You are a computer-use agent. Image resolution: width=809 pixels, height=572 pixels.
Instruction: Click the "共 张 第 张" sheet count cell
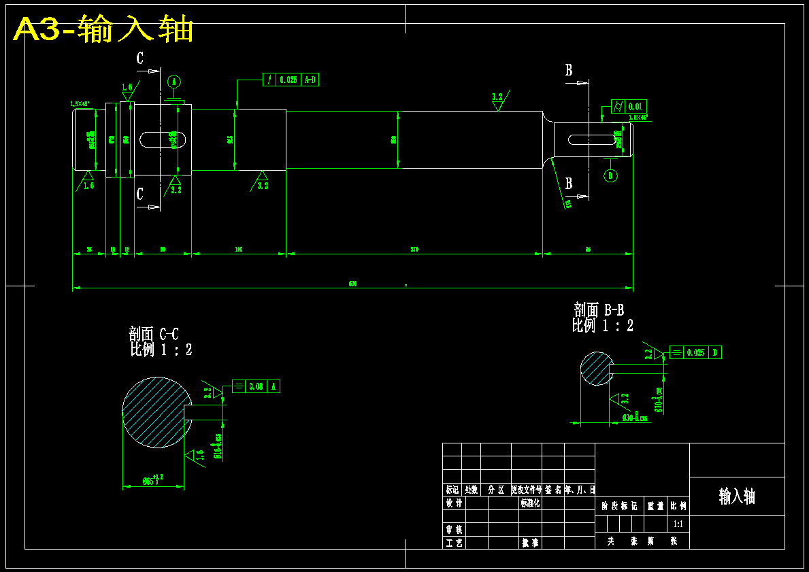pos(642,541)
